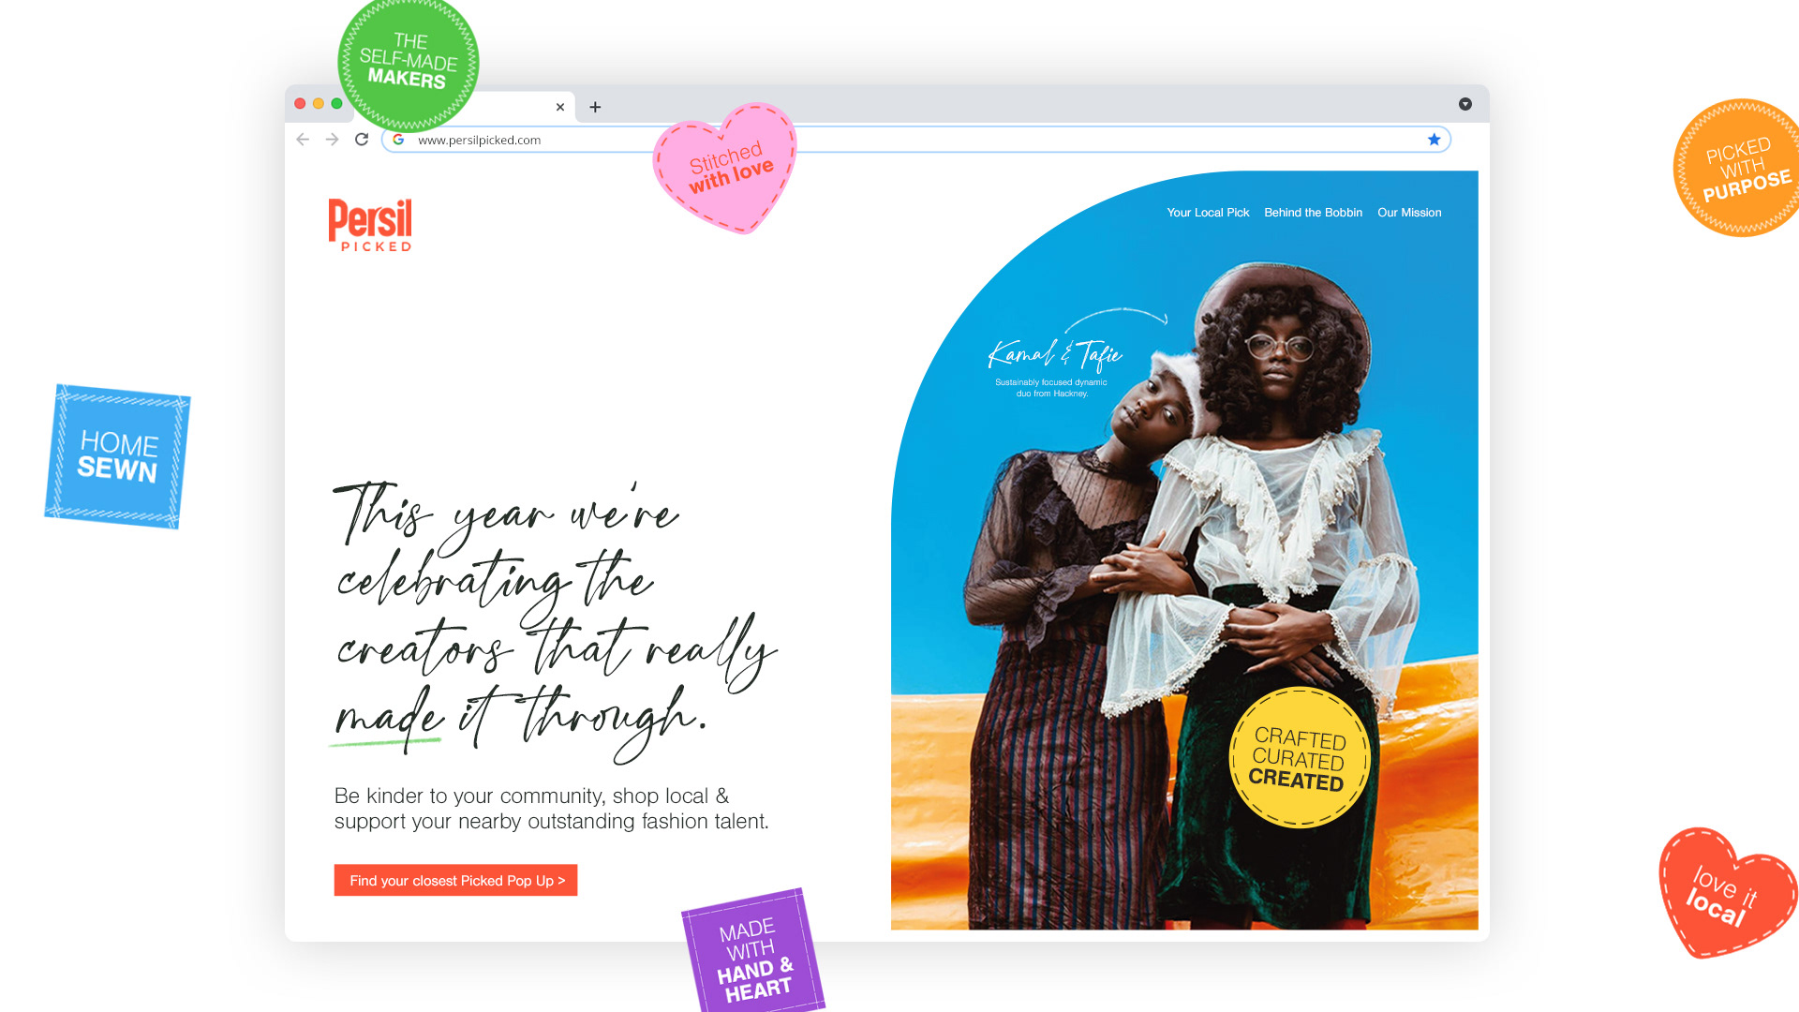Click the Kamal & Tafie hero photo

(1184, 550)
